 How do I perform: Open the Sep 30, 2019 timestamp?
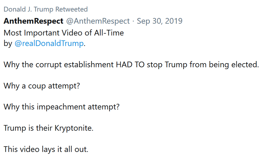click(x=160, y=21)
